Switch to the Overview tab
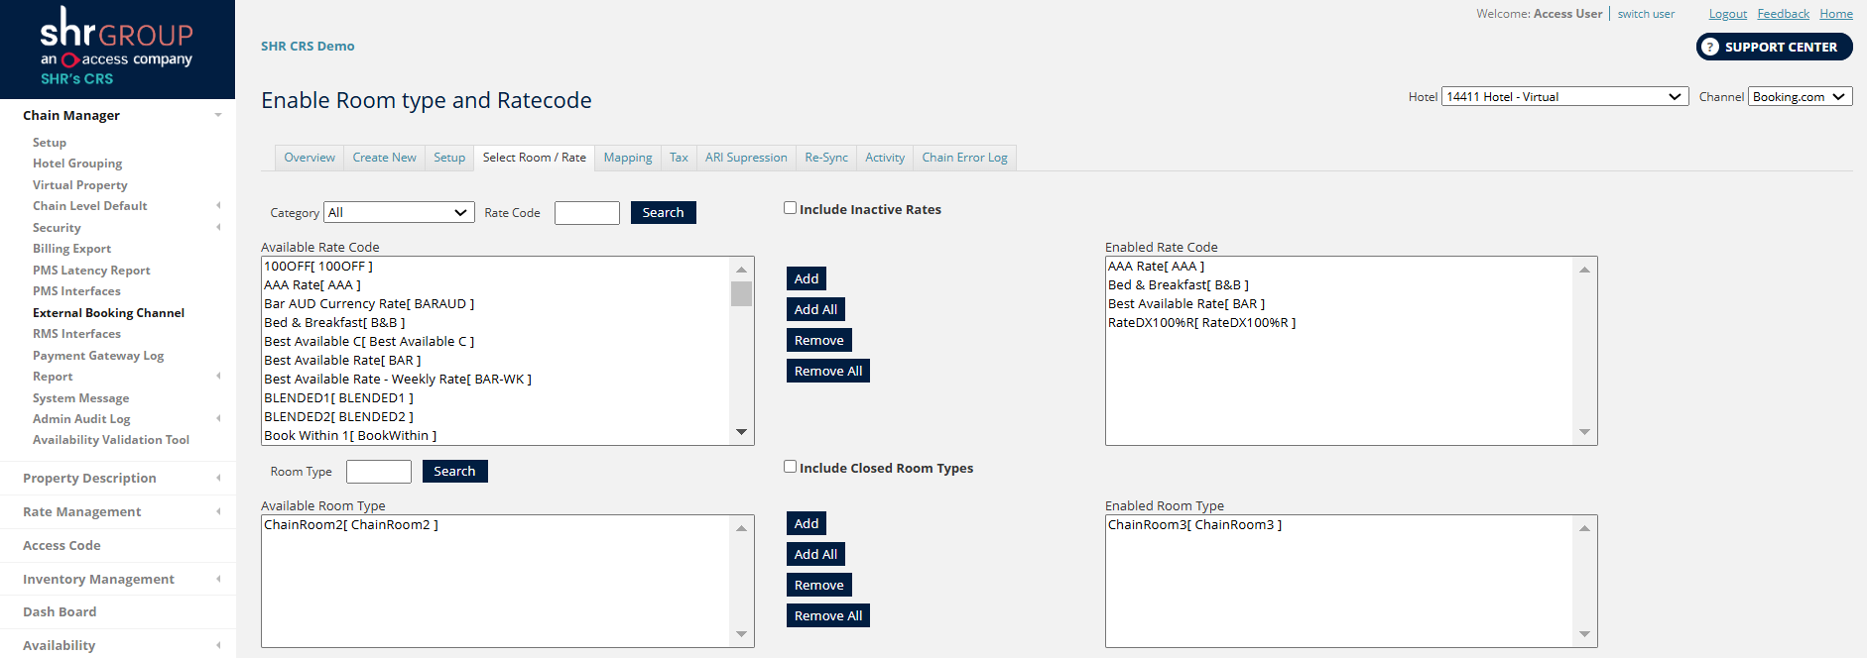 310,158
